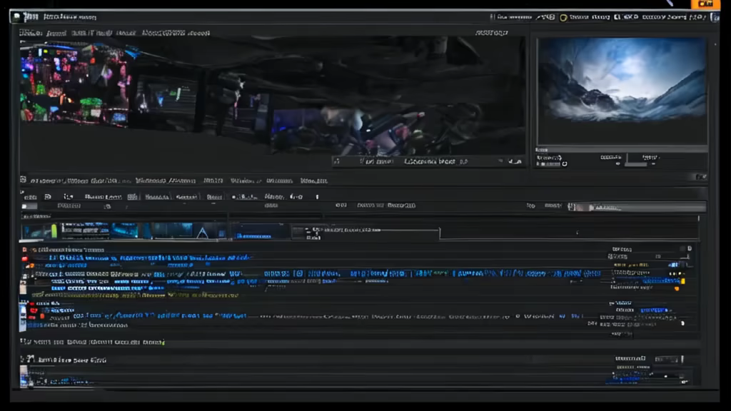Toggle the white square at the left of the timeline toolbar
The image size is (731, 411).
coord(24,207)
